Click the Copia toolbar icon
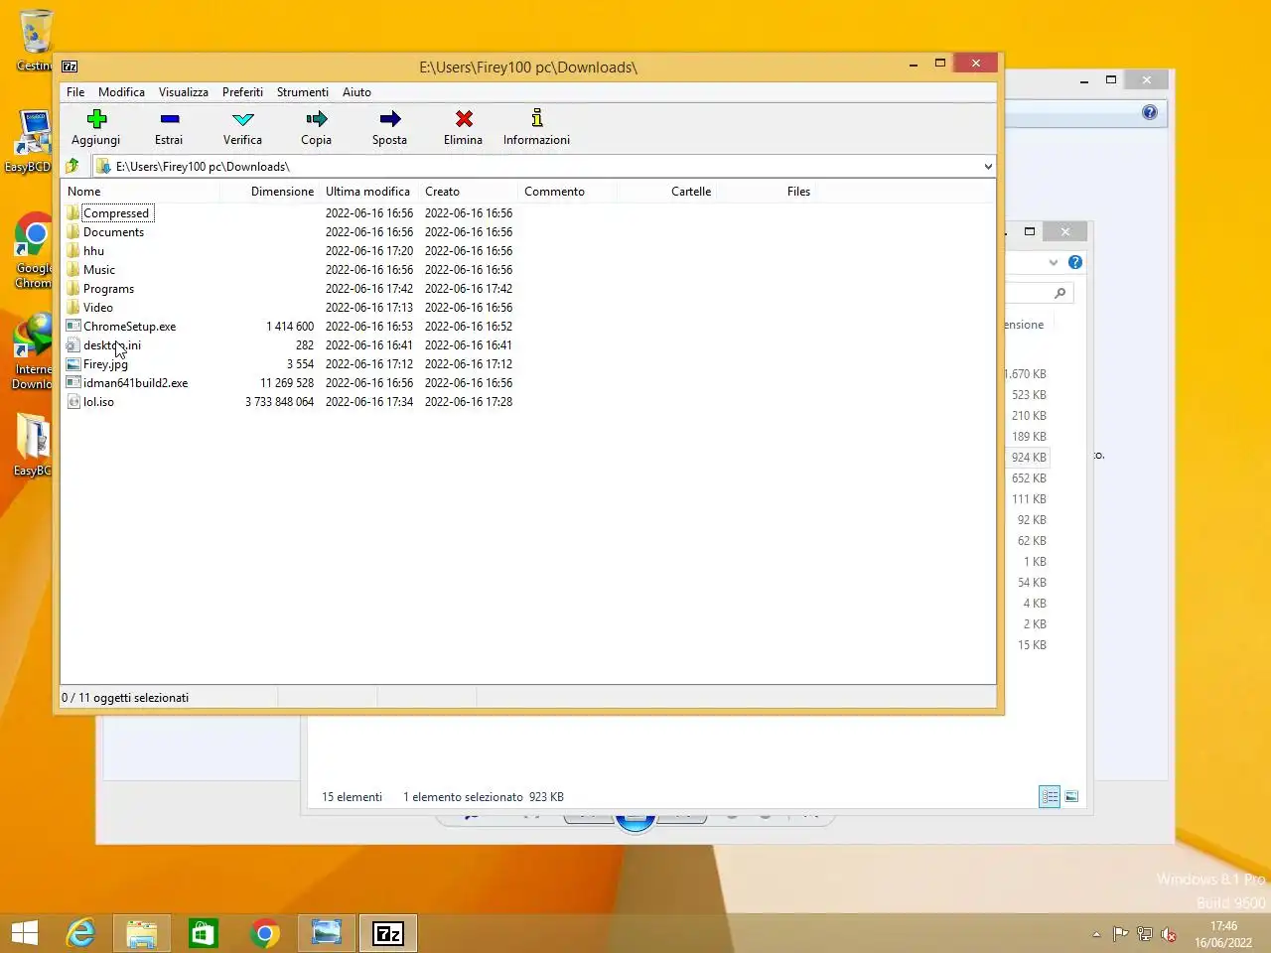The image size is (1271, 953). tap(317, 119)
